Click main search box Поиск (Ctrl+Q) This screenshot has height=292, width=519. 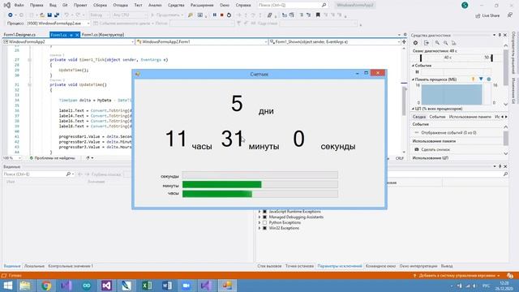[x=292, y=6]
